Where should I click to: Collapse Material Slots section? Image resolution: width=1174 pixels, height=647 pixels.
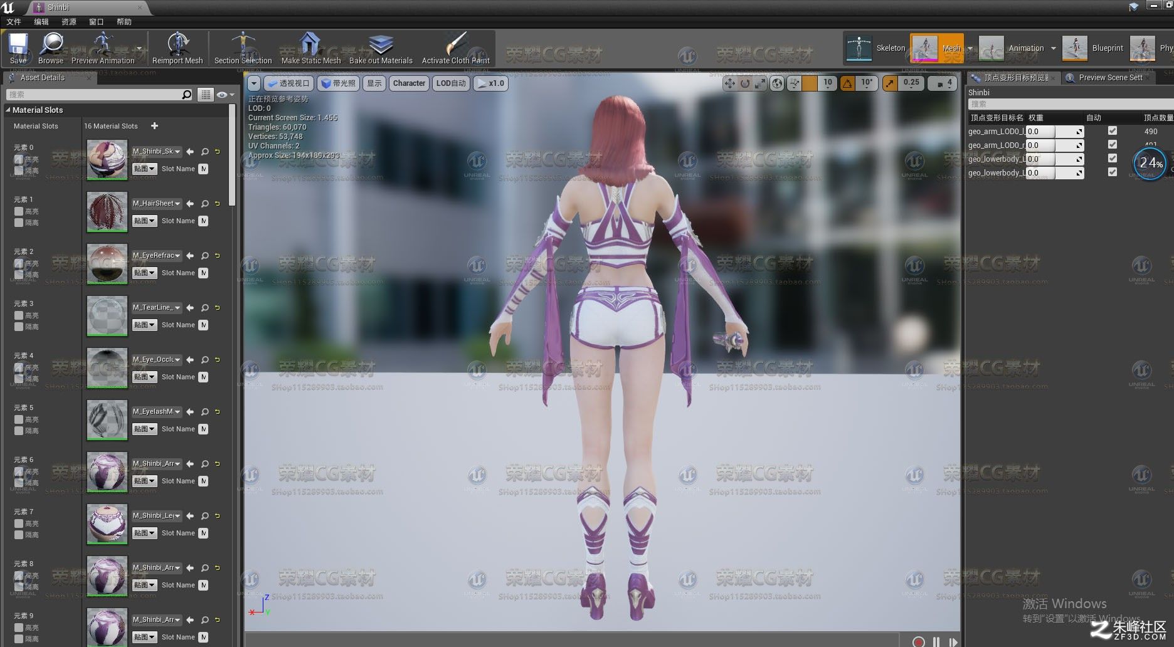(x=8, y=110)
